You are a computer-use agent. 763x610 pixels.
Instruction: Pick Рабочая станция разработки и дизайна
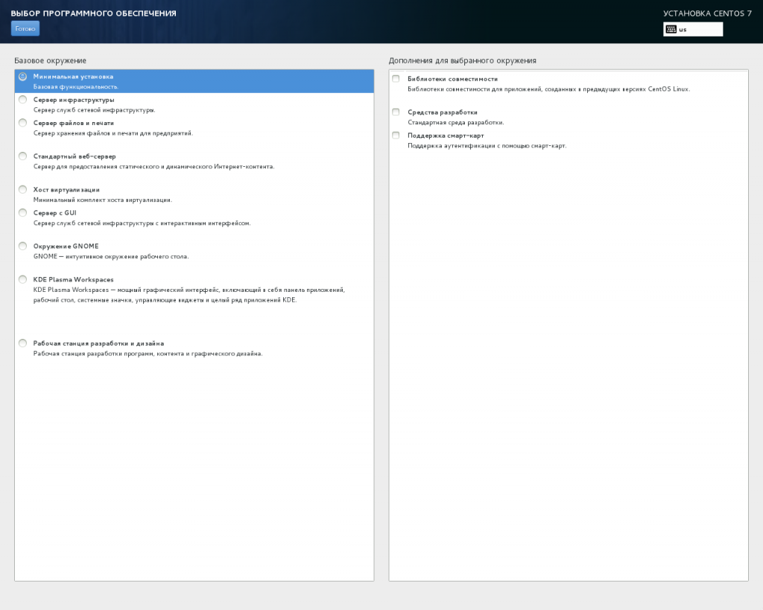point(23,344)
